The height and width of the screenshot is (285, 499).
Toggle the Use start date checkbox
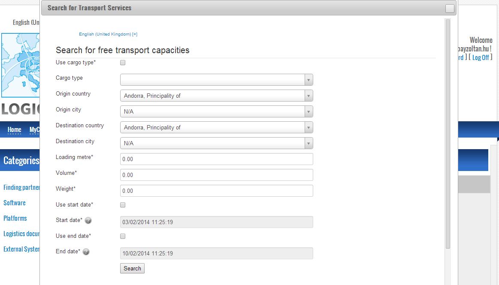pyautogui.click(x=123, y=205)
